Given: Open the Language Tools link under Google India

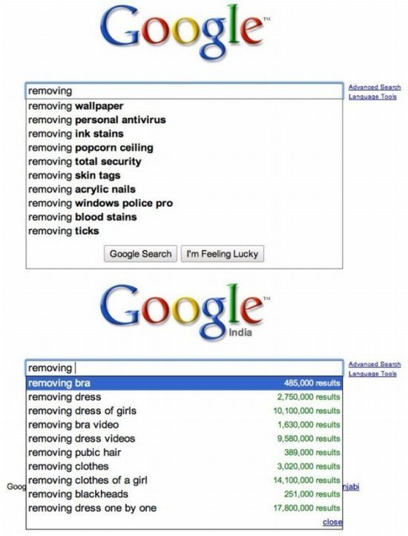Looking at the screenshot, I should click(372, 373).
